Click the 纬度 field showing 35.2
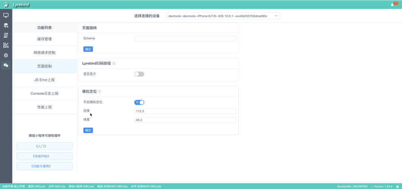402x189 pixels. pyautogui.click(x=185, y=120)
